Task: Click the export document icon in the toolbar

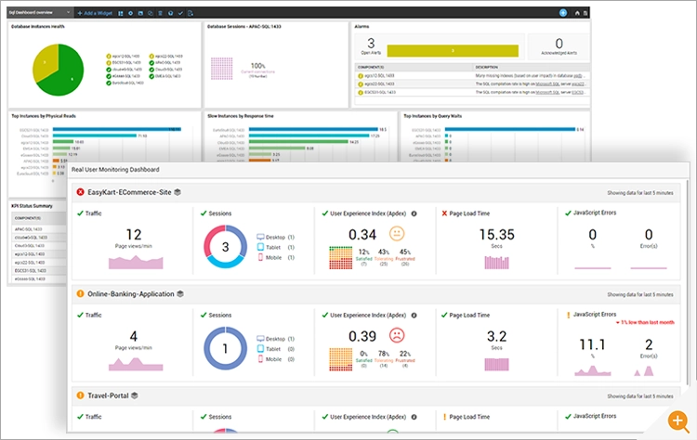Action: (191, 13)
